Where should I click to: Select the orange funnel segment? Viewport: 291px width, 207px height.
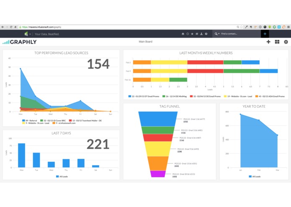158,163
